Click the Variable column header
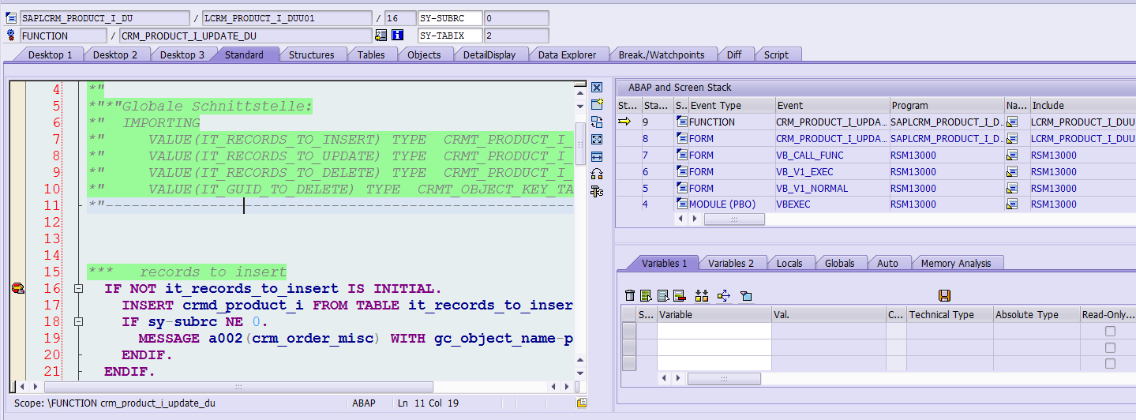Screen dimensions: 1136x420 pyautogui.click(x=714, y=314)
